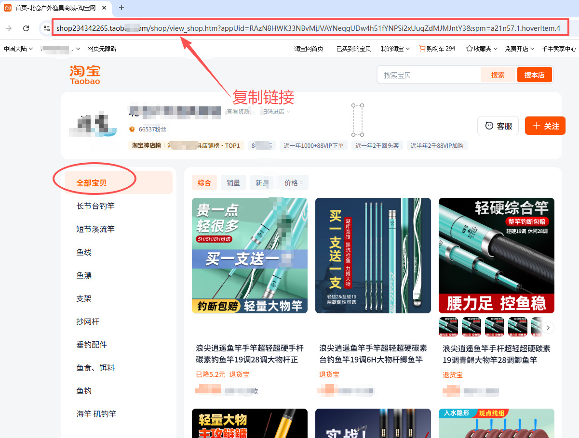Viewport: 579px width, 438px height.
Task: Select 抄网杆 category
Action: click(x=88, y=322)
